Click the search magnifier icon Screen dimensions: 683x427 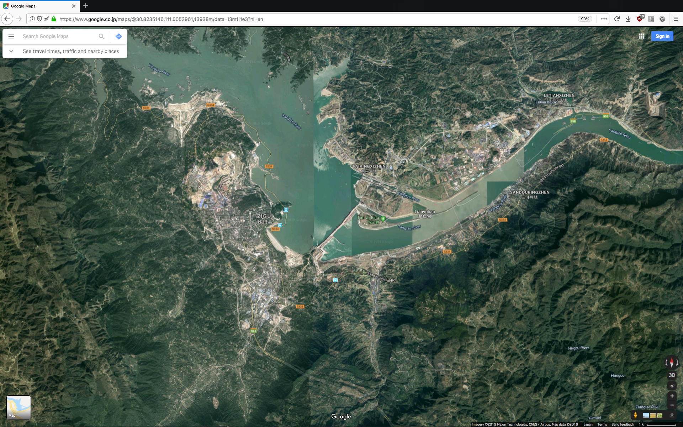pos(101,36)
